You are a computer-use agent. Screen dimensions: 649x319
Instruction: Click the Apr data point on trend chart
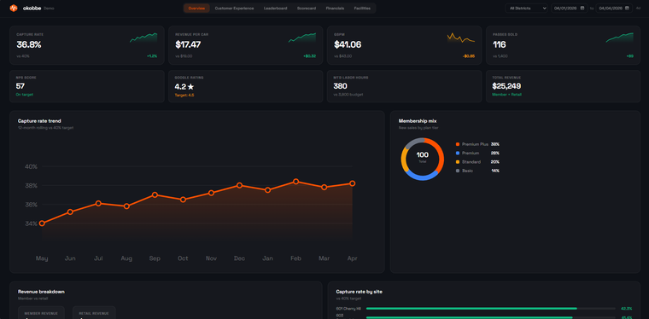(x=352, y=183)
